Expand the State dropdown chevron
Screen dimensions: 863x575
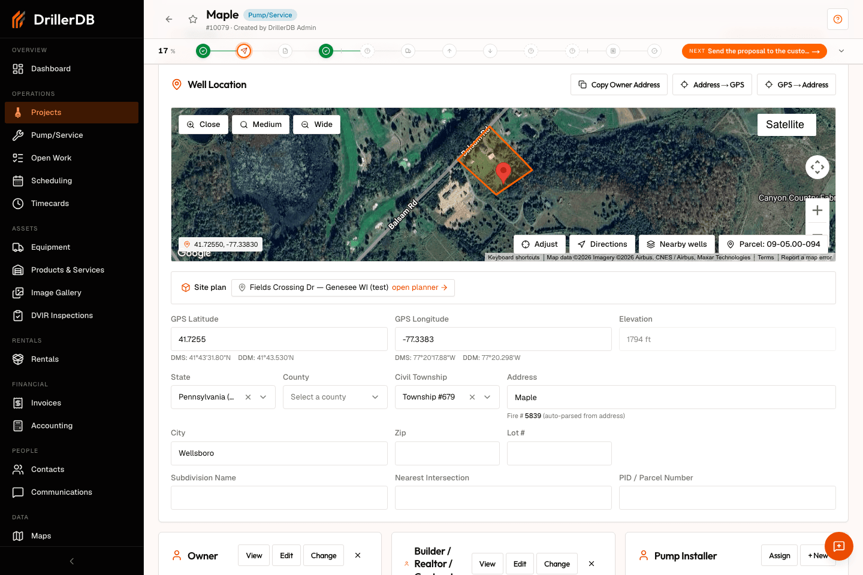coord(263,397)
